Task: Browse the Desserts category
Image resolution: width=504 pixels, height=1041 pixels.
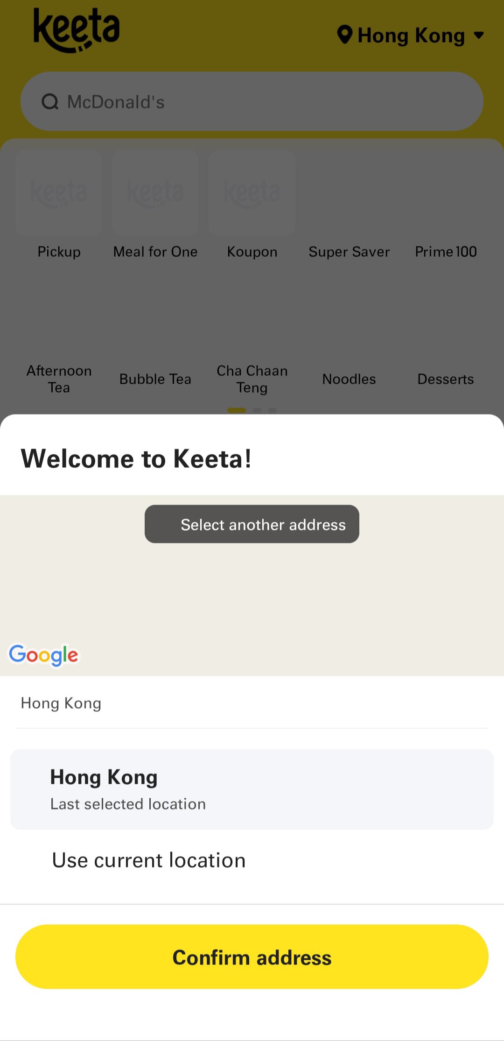Action: click(x=446, y=379)
